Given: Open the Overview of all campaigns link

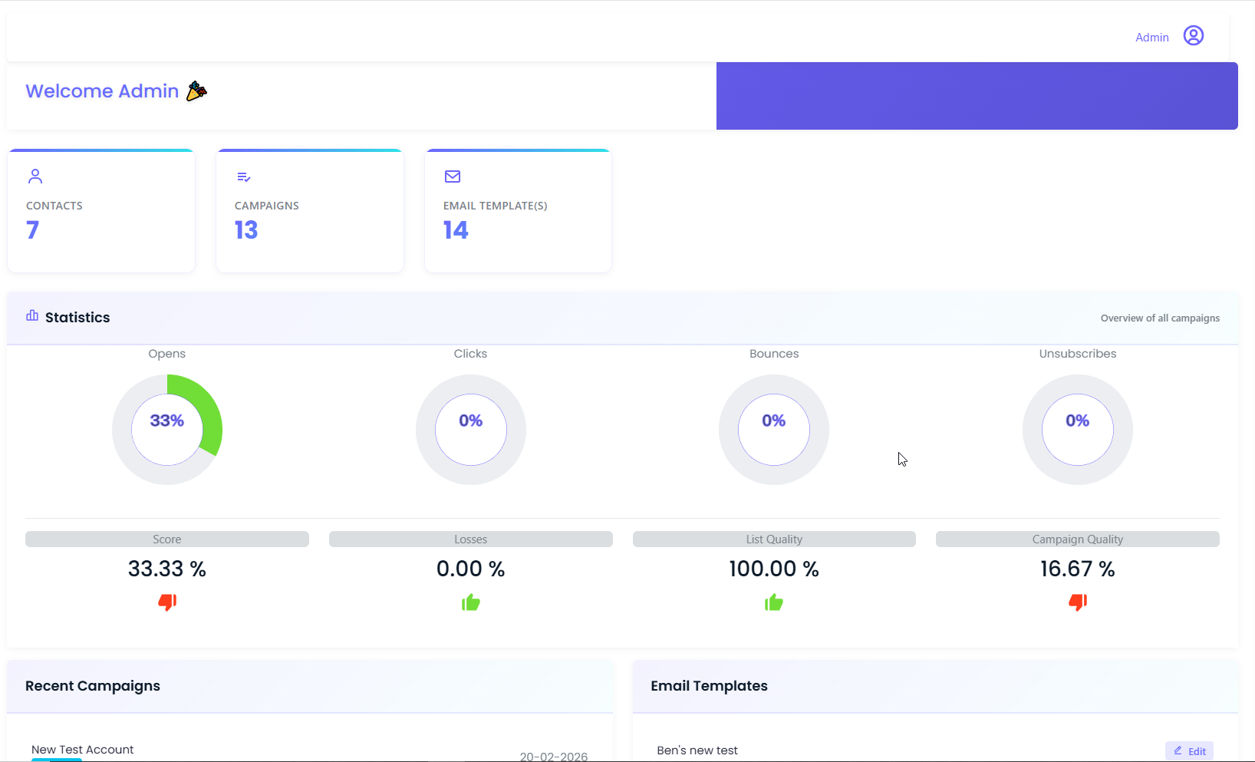Looking at the screenshot, I should coord(1159,318).
